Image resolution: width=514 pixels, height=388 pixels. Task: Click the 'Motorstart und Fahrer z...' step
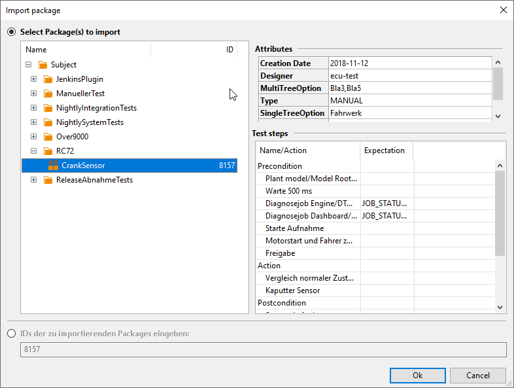pyautogui.click(x=309, y=241)
